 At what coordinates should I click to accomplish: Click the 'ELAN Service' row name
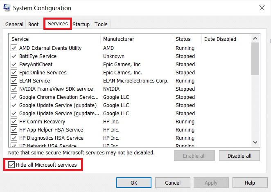pos(34,81)
